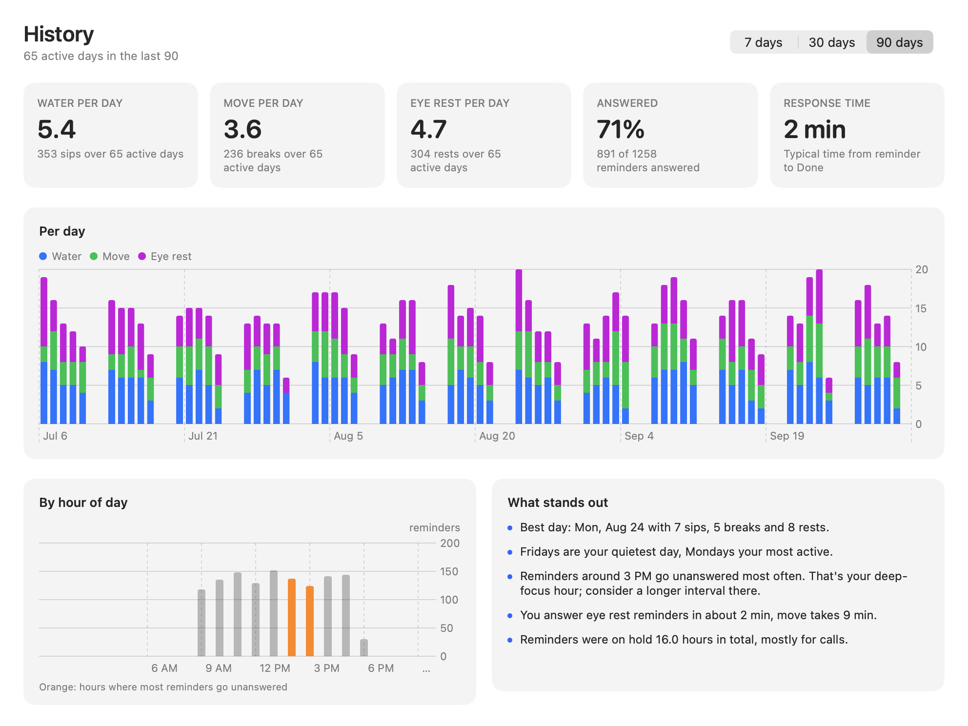The height and width of the screenshot is (726, 968).
Task: Click the 'You answer eye rest reminders' insight
Action: coord(698,615)
